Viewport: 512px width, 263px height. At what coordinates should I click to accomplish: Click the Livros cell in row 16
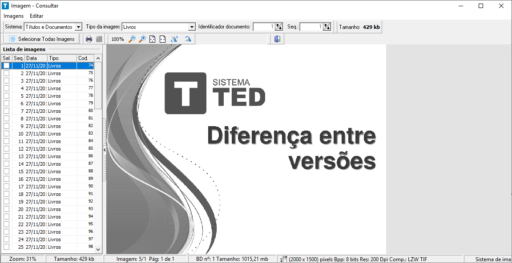(62, 179)
